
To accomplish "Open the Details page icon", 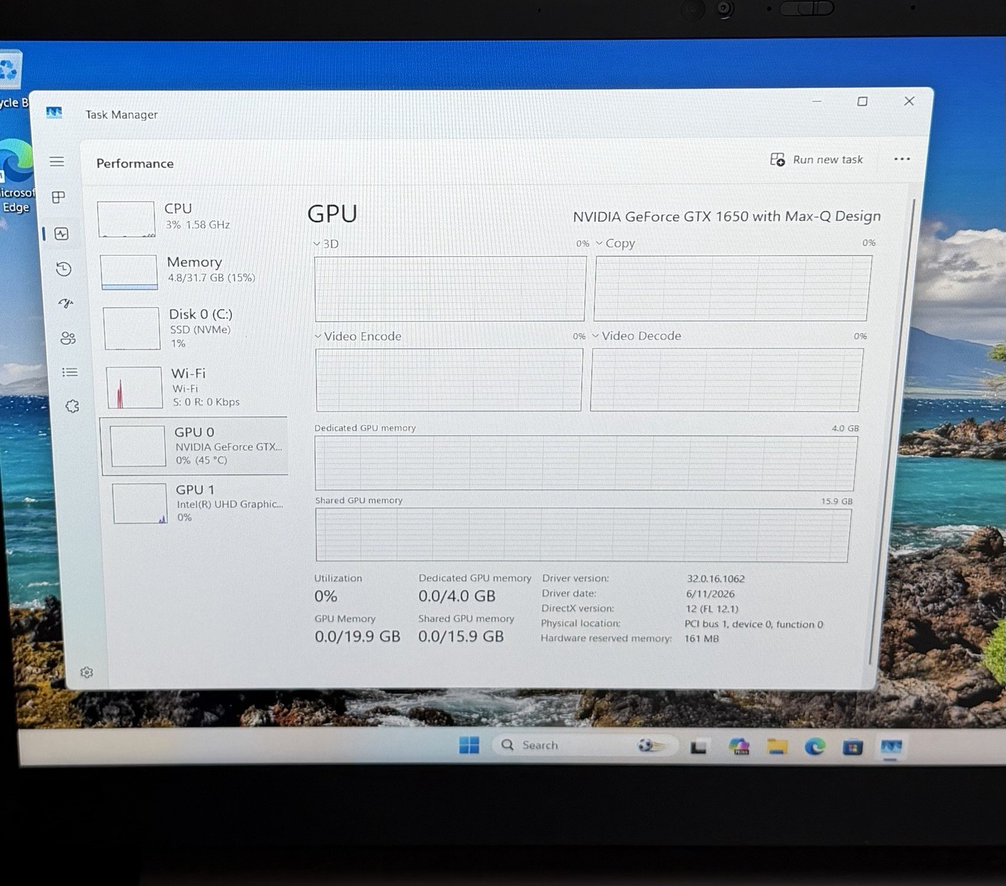I will click(x=70, y=372).
